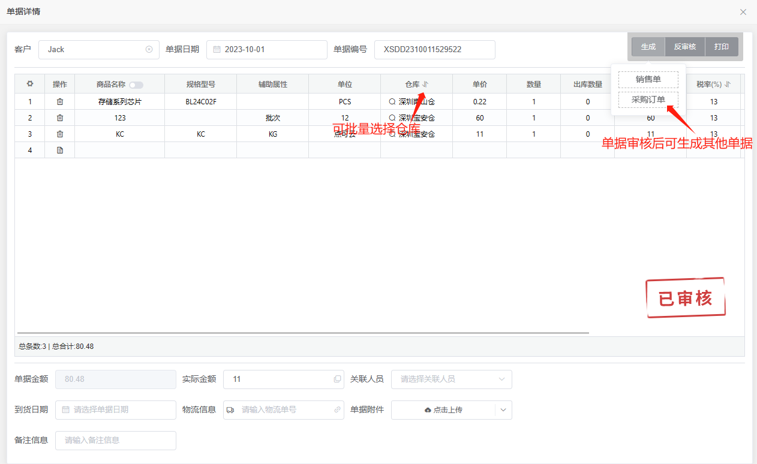Click the table settings gear icon
Screen dimensions: 757x464
pos(30,84)
